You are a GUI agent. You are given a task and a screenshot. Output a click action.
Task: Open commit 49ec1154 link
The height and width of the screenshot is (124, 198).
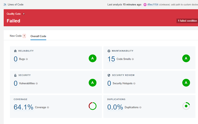153,5
